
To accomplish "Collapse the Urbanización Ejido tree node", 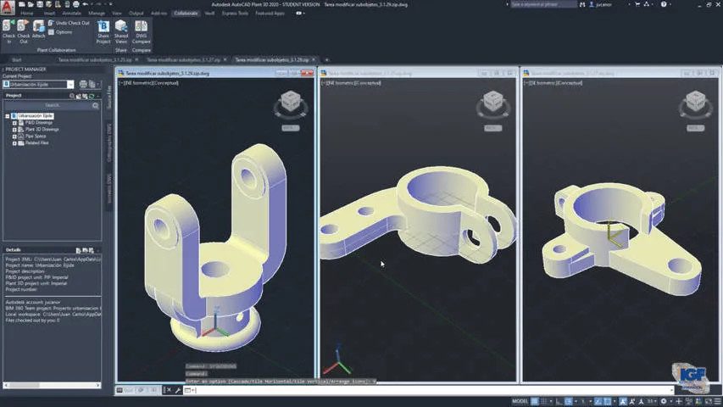I will click(x=8, y=116).
